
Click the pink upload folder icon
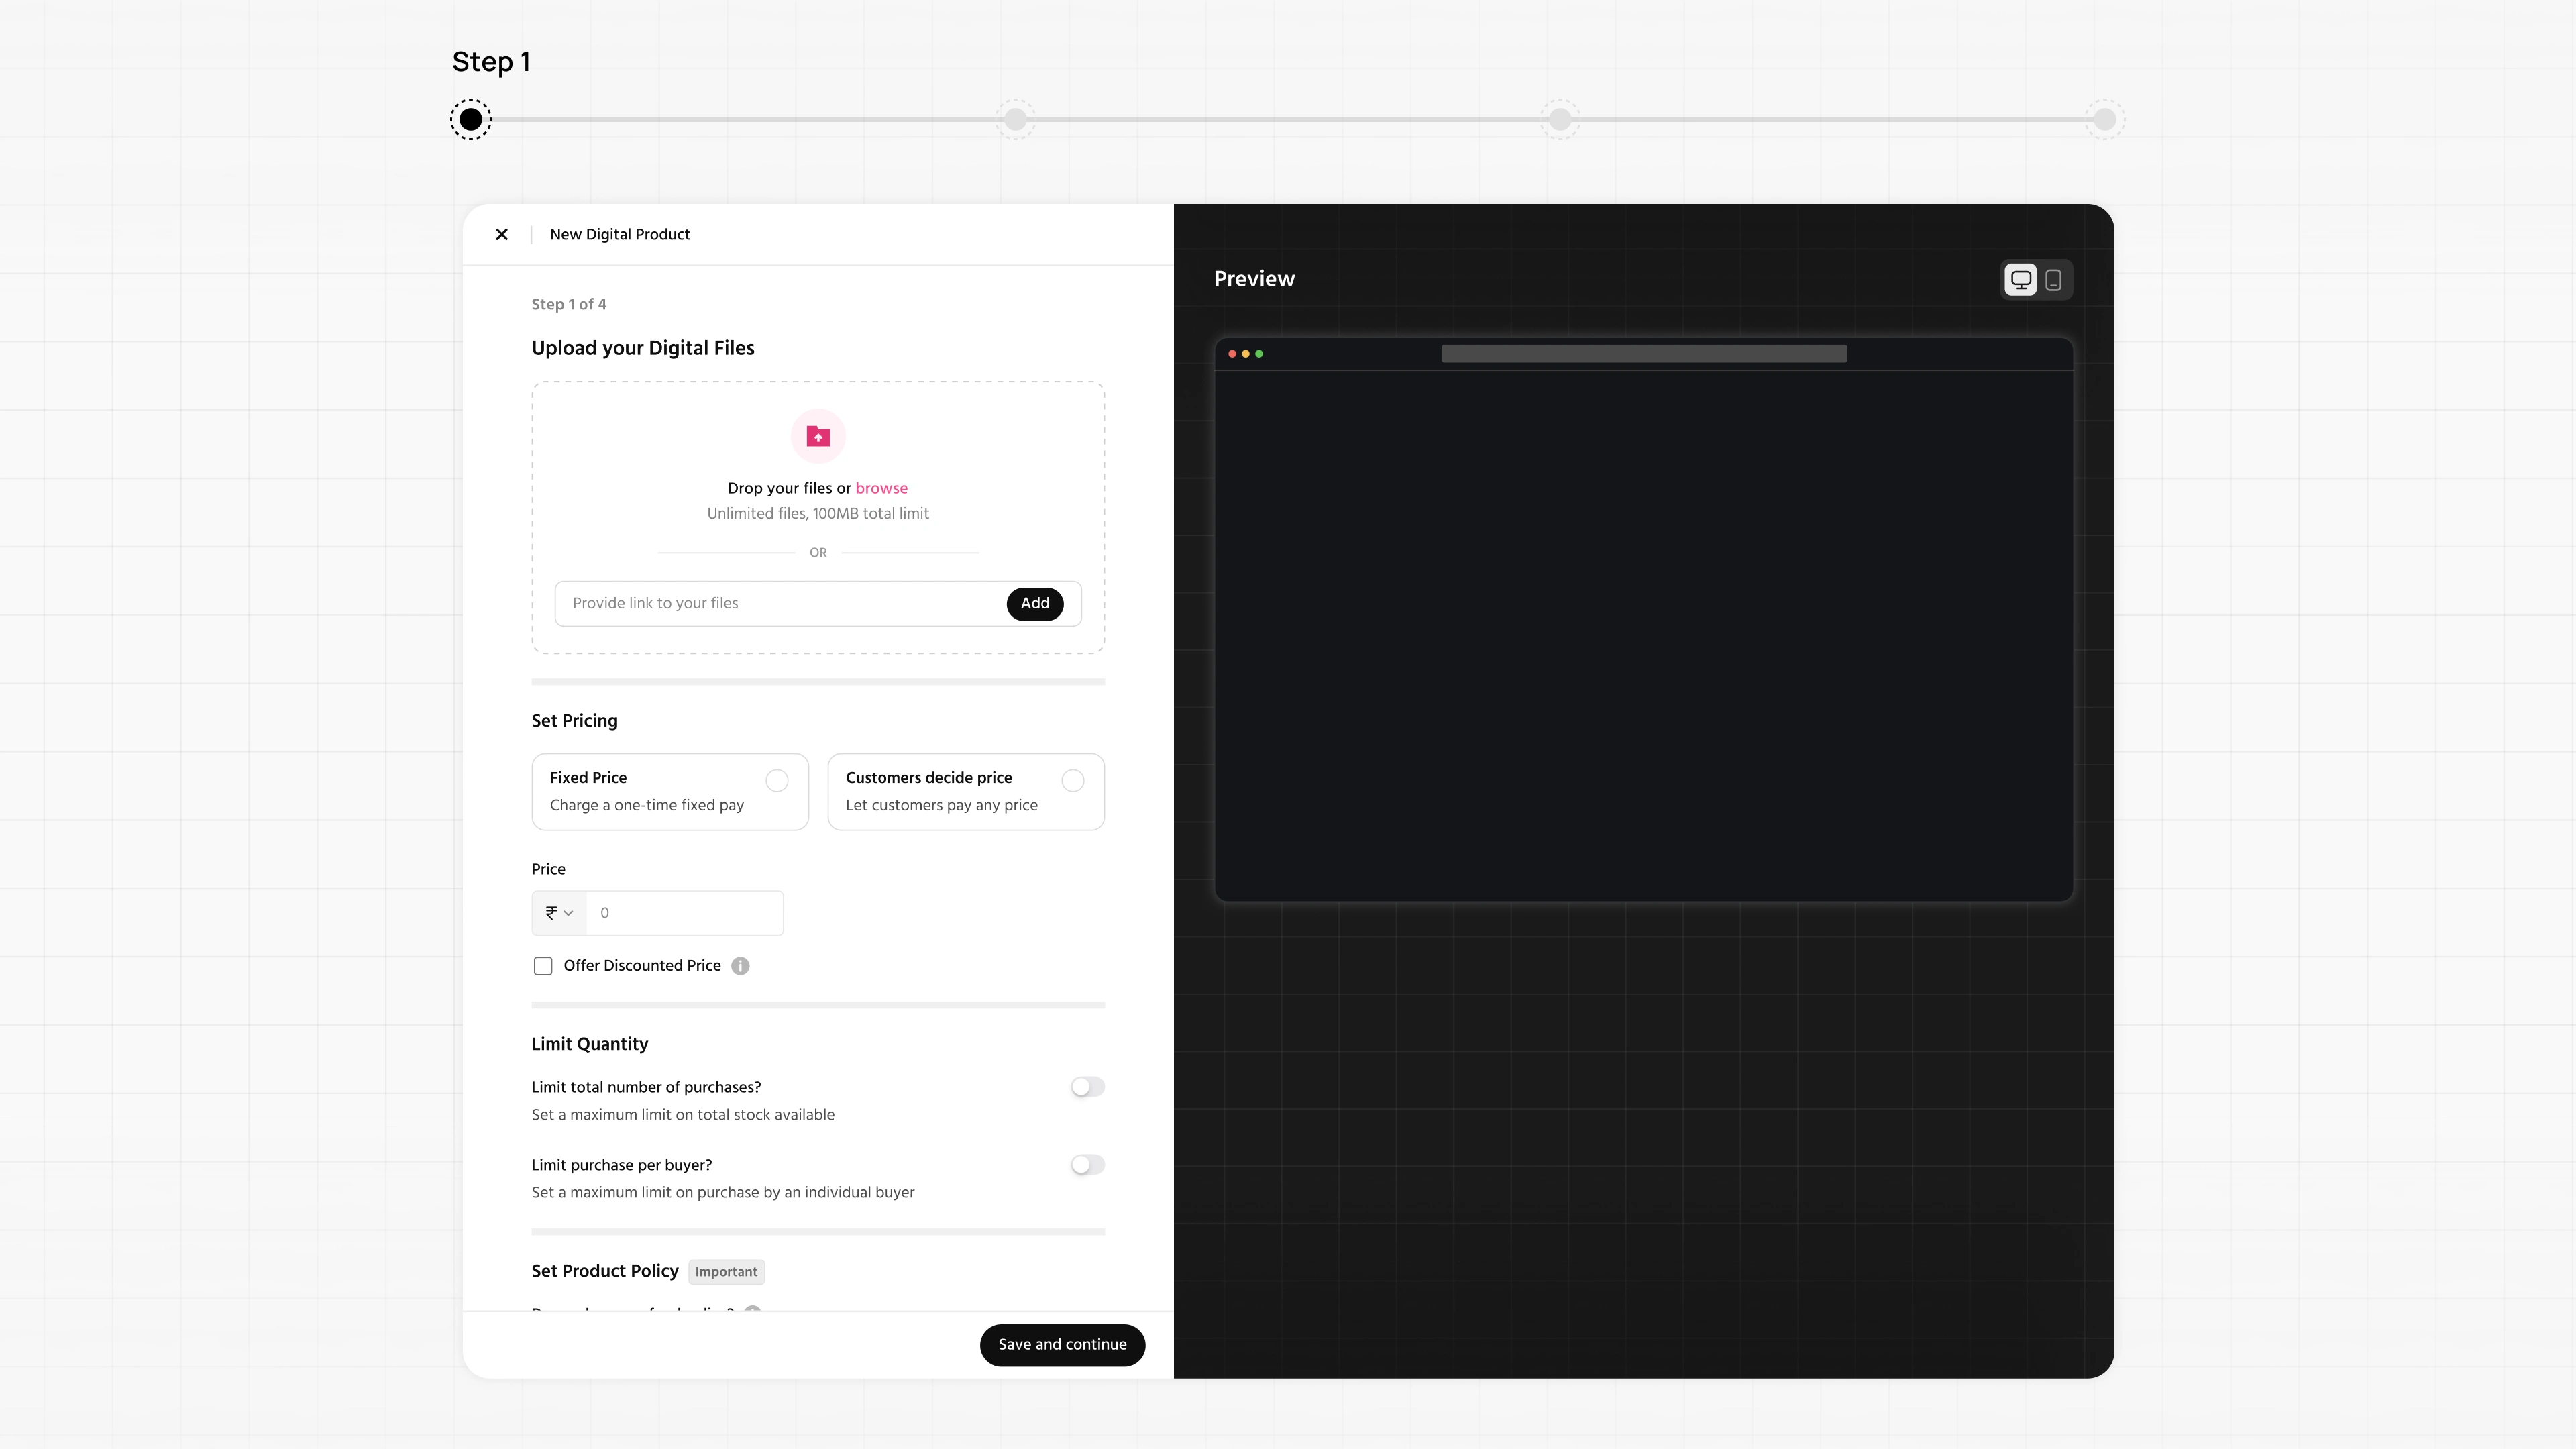tap(818, 437)
